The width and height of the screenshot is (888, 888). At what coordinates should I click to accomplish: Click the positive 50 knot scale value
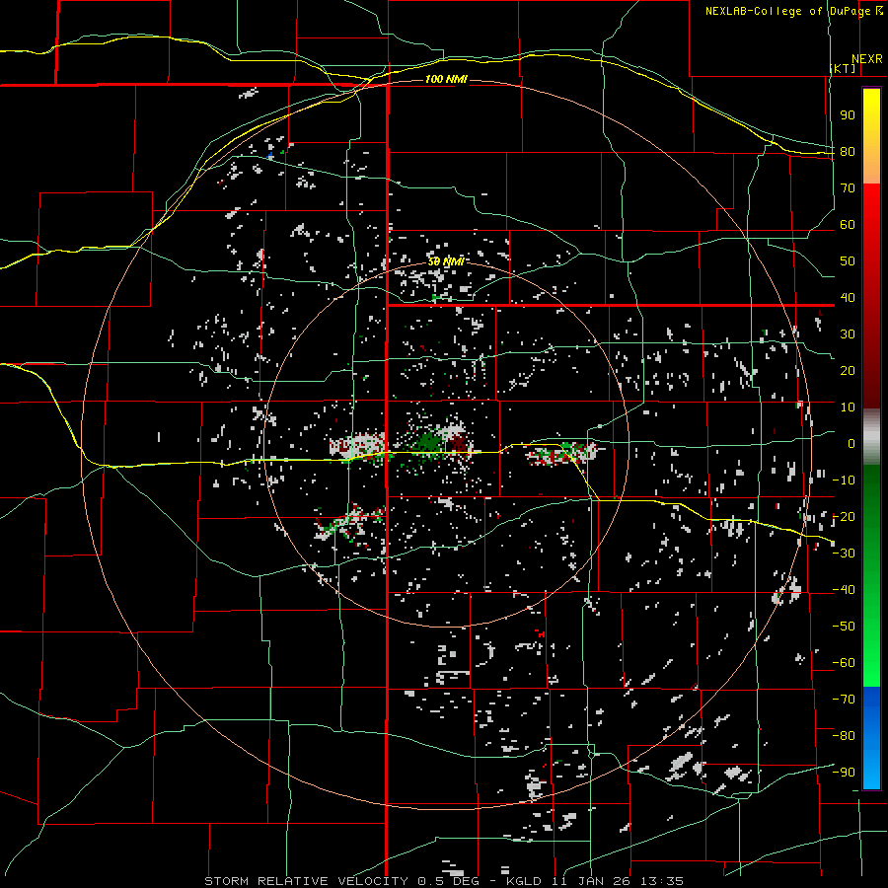point(848,261)
